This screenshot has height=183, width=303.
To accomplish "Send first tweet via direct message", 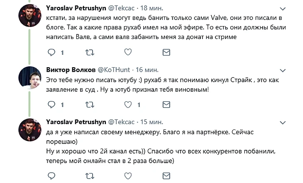I will click(166, 52).
